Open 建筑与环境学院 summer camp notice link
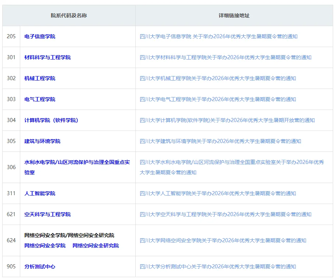This screenshot has width=335, height=279. (220, 141)
